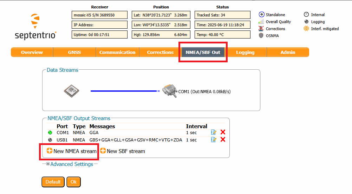The image size is (352, 194).
Task: Click the GBS+GGA+GLL+GSA+GSV+RMC+VTG+ZDA messages cell
Action: point(136,140)
